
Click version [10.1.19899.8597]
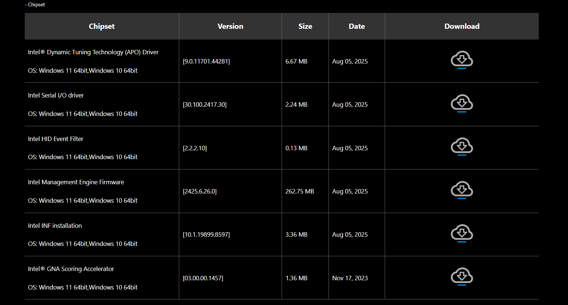tap(206, 234)
